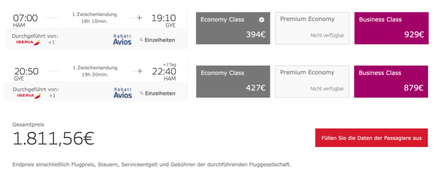Click the airplane icon on the GYE–HAM flight

tap(140, 71)
